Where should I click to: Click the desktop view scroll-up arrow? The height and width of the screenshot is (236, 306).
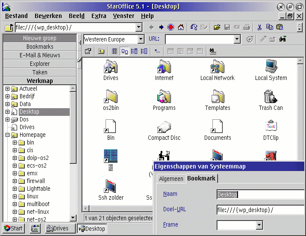tap(300, 61)
